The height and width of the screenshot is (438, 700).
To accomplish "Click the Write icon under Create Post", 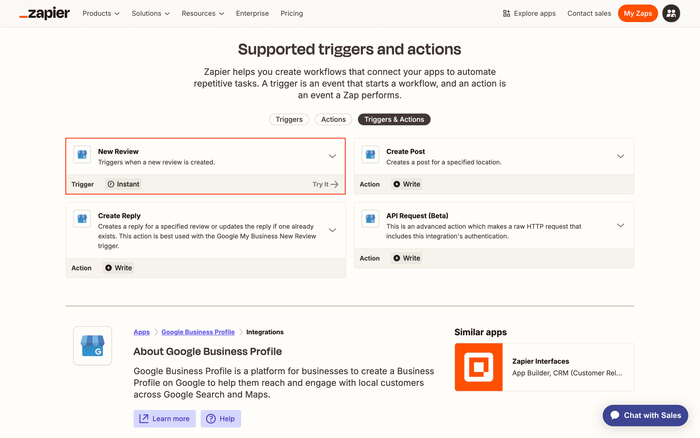I will pos(397,184).
